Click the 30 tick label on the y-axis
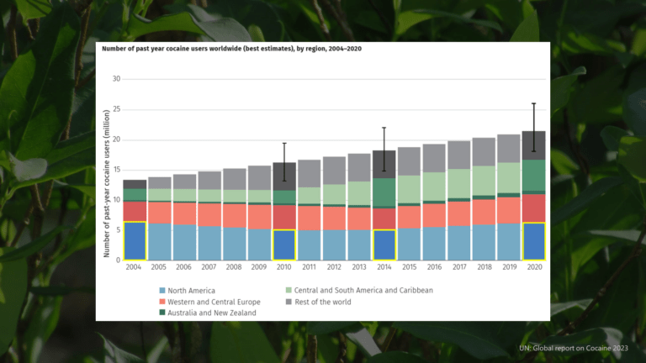This screenshot has height=363, width=646. click(x=117, y=79)
